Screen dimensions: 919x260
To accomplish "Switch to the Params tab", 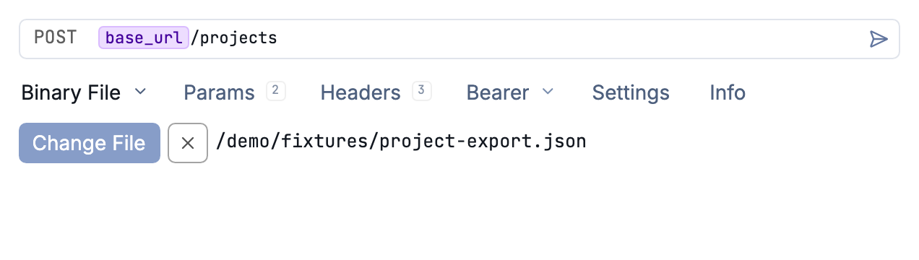I will [219, 92].
